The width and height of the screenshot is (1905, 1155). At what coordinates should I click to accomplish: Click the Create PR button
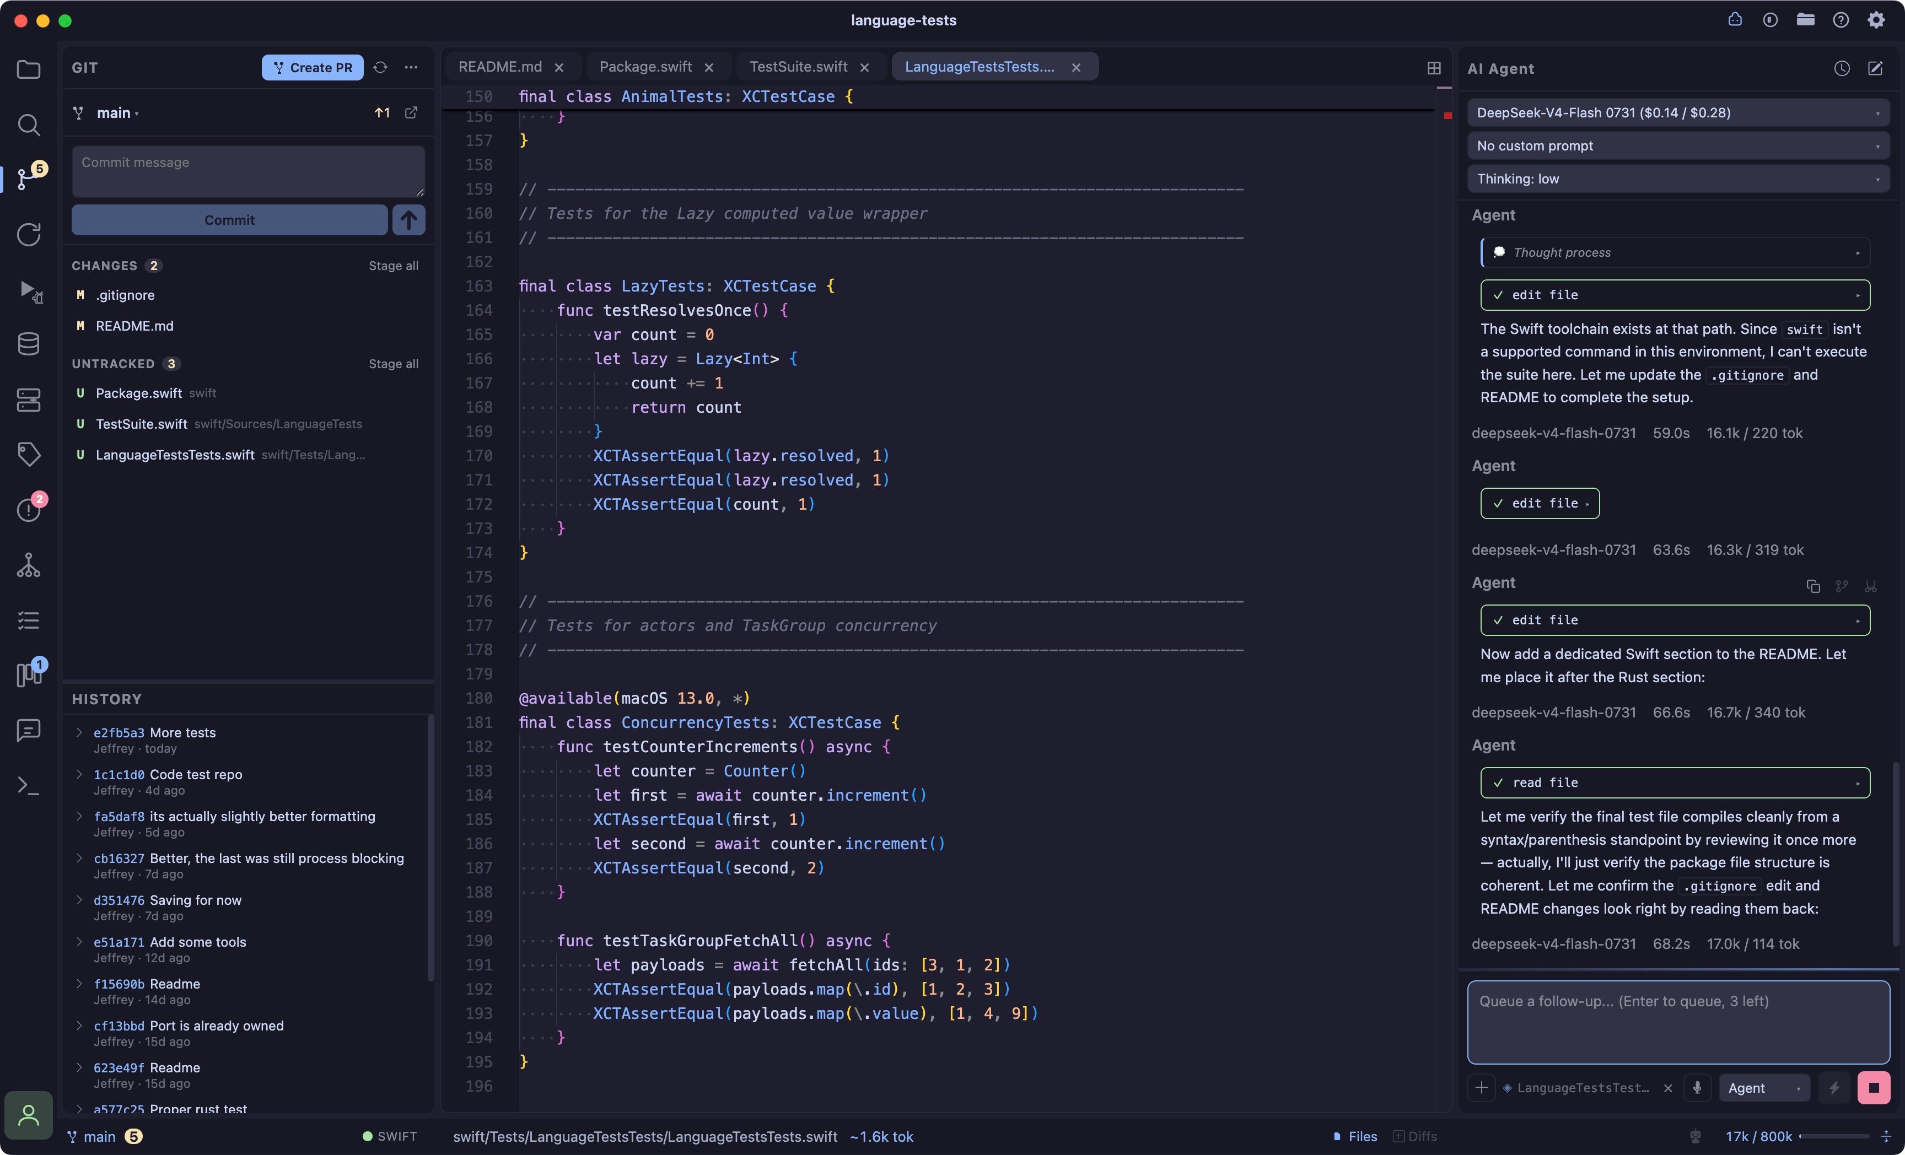point(313,67)
